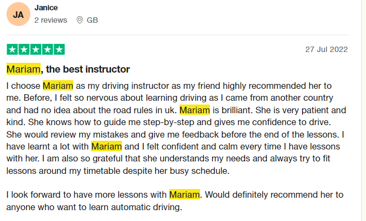This screenshot has height=221, width=366.
Task: Click highlighted Mariam after 'a lot with'
Action: click(106, 146)
